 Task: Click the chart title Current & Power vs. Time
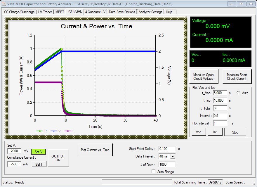(96, 26)
